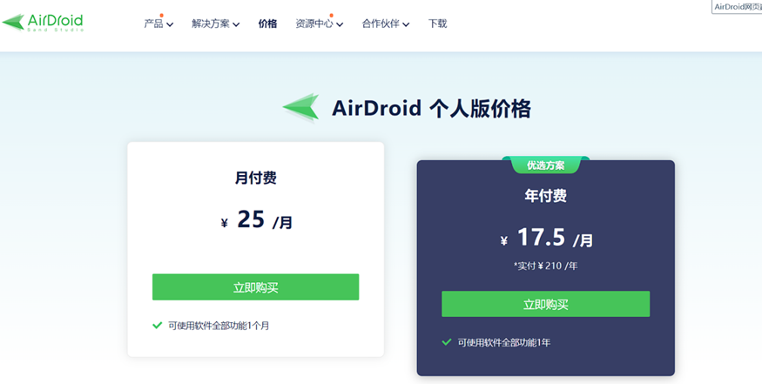The width and height of the screenshot is (762, 384).
Task: Open the 解决方案 menu
Action: pyautogui.click(x=211, y=24)
